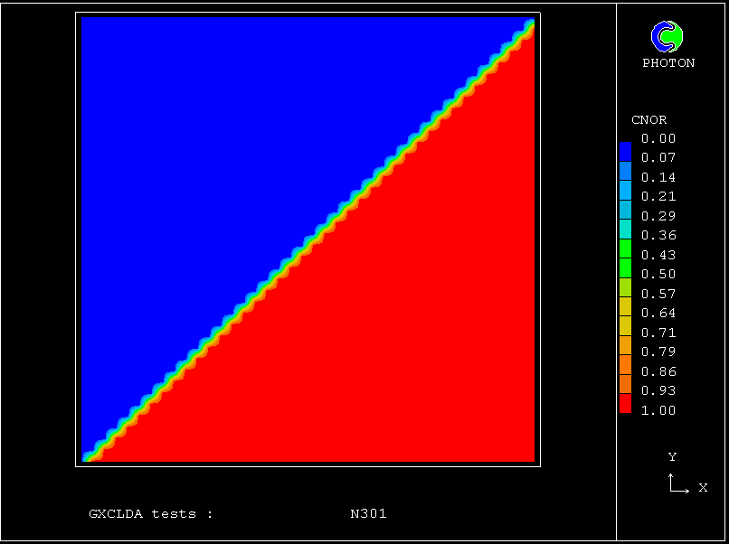Select the N301 case label
The image size is (729, 544).
(368, 513)
